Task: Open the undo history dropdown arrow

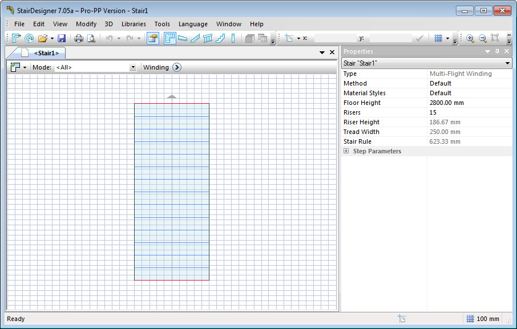Action: point(119,39)
